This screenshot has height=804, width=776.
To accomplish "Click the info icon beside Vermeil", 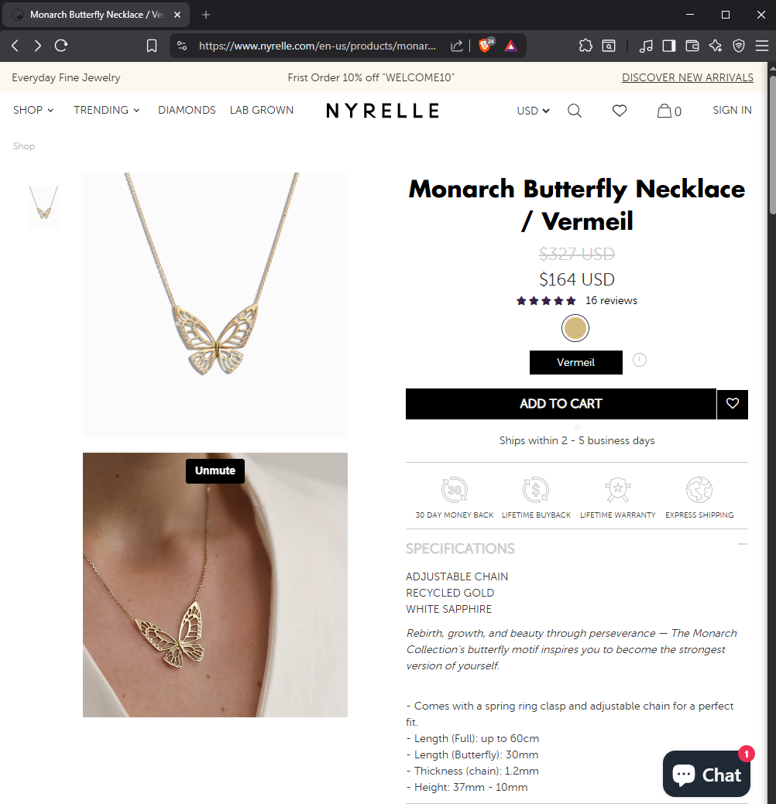I will [x=640, y=360].
